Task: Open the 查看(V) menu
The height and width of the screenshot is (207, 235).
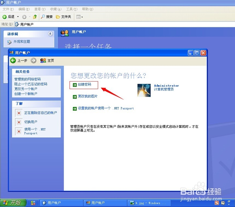Action: 40,9
